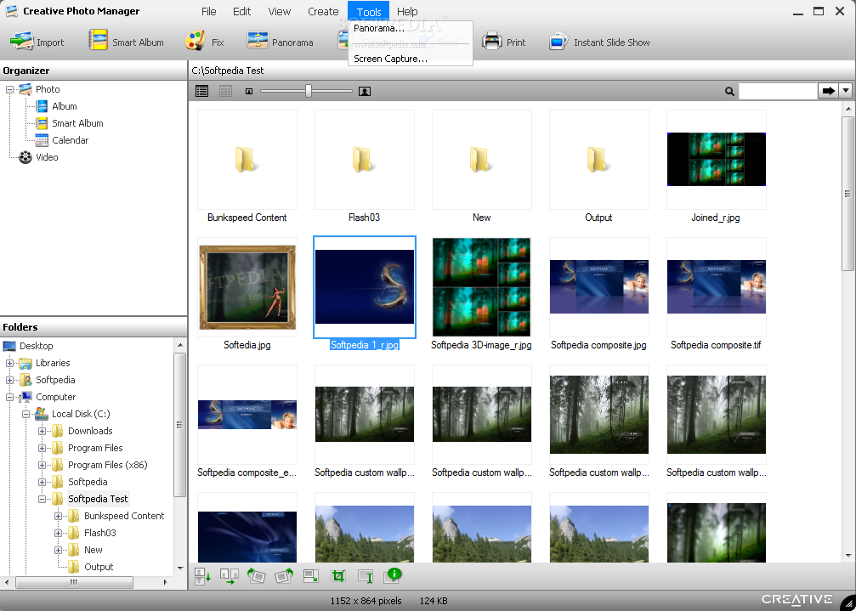
Task: Switch to list details view
Action: (202, 91)
